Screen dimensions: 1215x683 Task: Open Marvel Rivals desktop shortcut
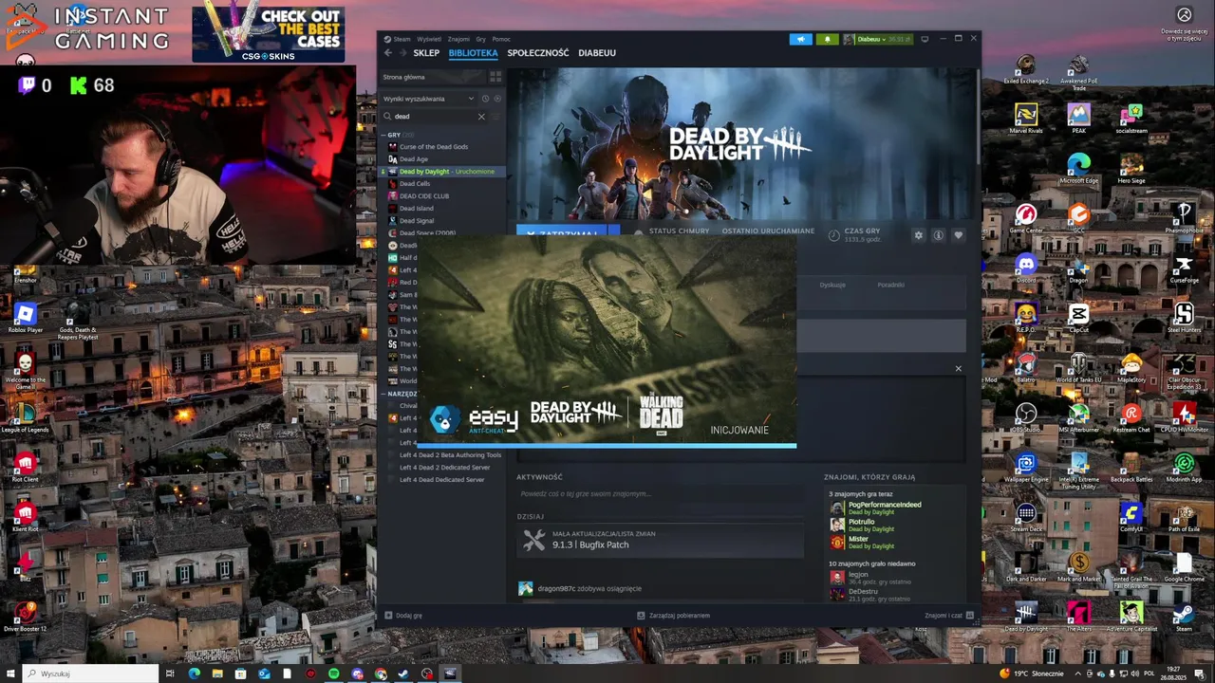click(1026, 118)
